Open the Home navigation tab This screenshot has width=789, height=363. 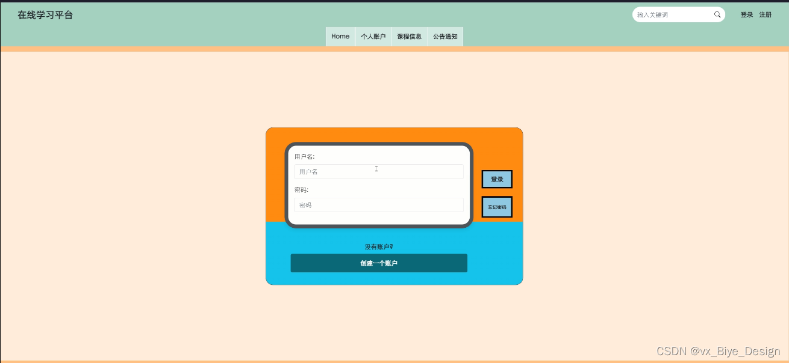[340, 37]
